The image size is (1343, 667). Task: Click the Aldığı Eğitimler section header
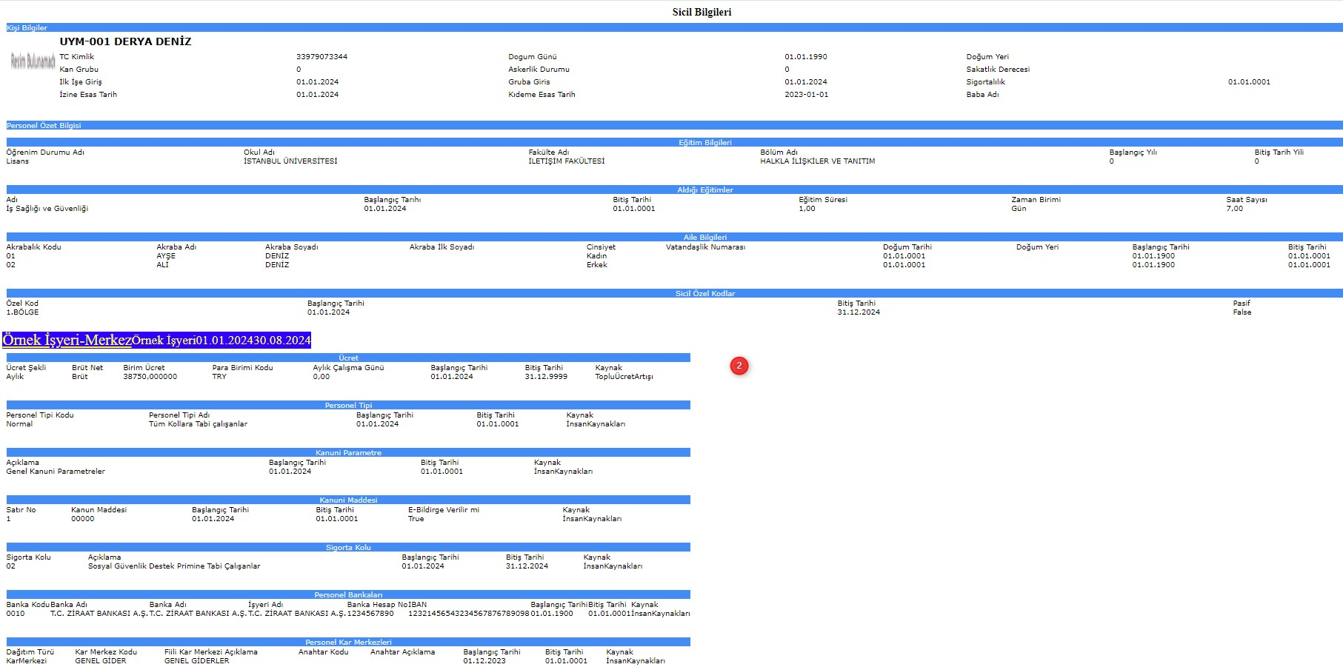click(x=675, y=190)
